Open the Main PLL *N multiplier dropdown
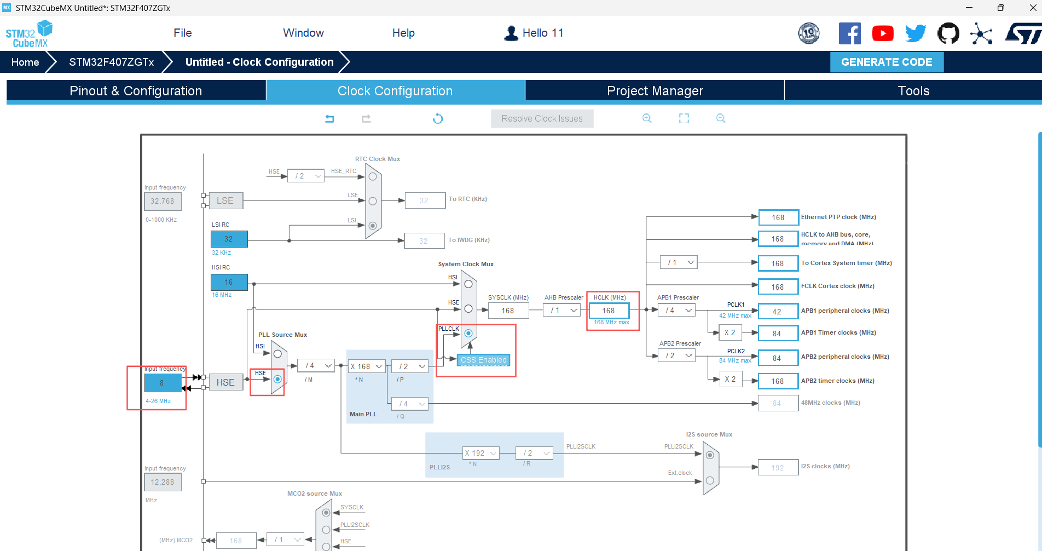Image resolution: width=1042 pixels, height=551 pixels. [x=367, y=366]
